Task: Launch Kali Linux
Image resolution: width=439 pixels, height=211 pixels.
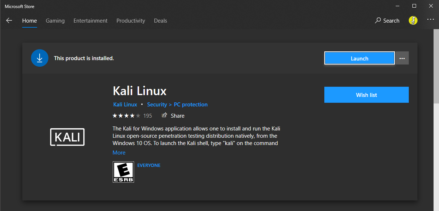Action: click(359, 58)
